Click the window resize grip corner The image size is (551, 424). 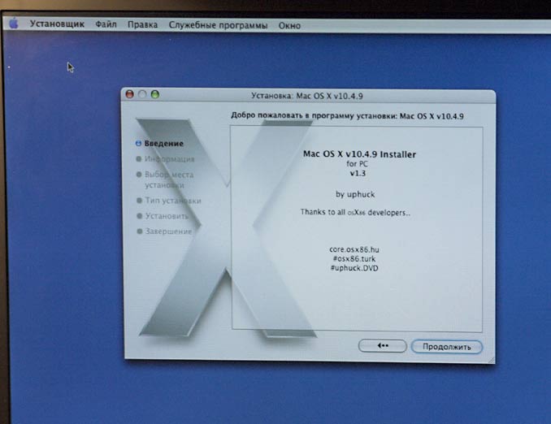(491, 360)
